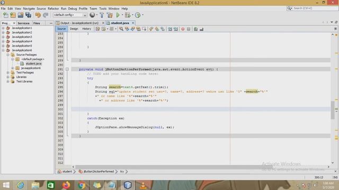Open the Debug menu
Image resolution: width=339 pixels, height=190 pixels.
(73, 8)
